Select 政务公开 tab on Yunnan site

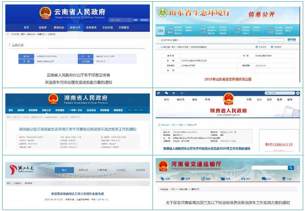75,28
